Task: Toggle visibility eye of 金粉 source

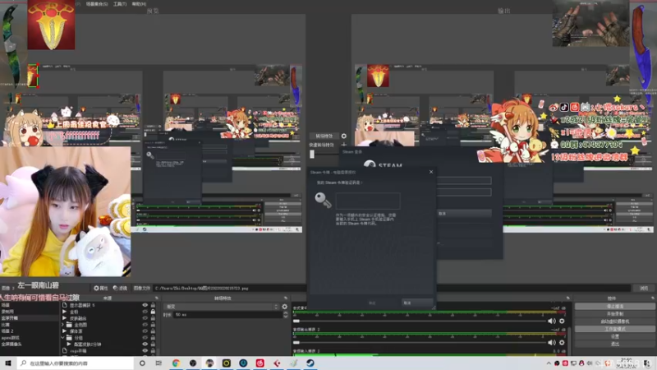Action: pos(145,312)
